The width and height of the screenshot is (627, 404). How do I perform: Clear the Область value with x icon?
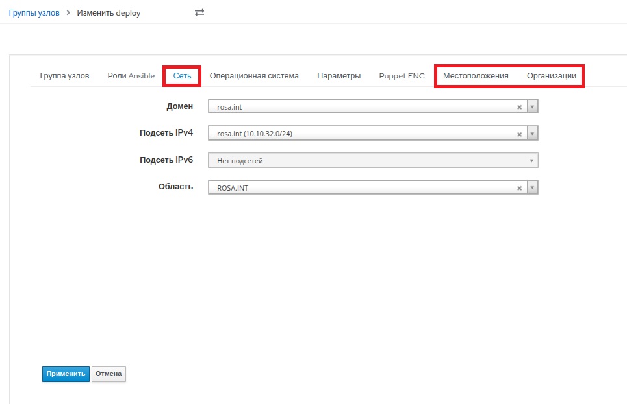(519, 188)
